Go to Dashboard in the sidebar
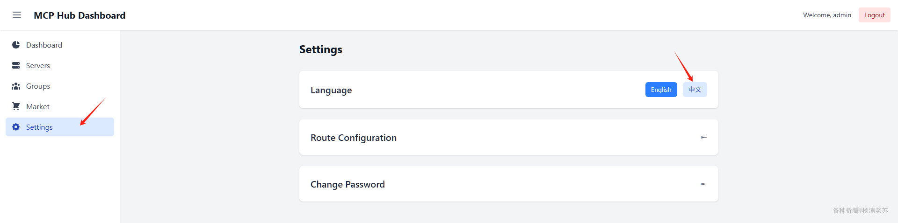This screenshot has width=898, height=223. [x=44, y=45]
